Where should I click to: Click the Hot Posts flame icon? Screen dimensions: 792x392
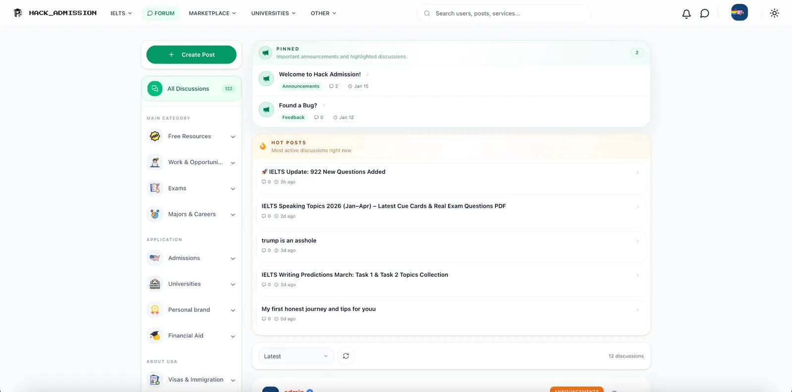[263, 146]
